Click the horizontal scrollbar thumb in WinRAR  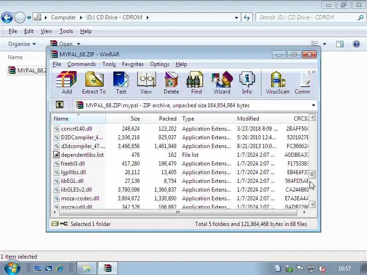point(178,213)
